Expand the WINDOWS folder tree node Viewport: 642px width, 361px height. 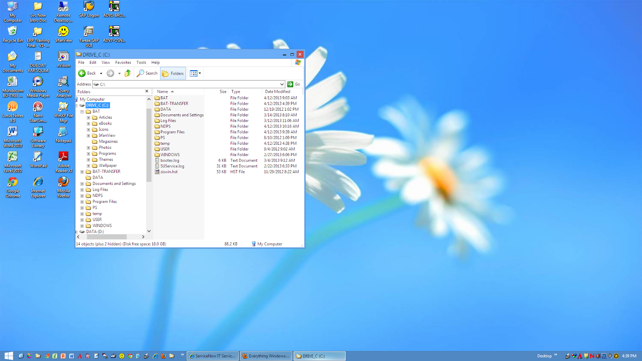click(x=82, y=226)
